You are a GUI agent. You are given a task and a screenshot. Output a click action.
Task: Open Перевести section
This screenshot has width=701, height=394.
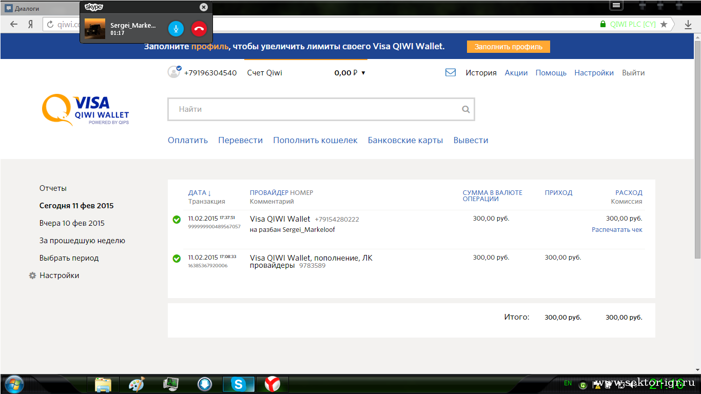pos(240,140)
